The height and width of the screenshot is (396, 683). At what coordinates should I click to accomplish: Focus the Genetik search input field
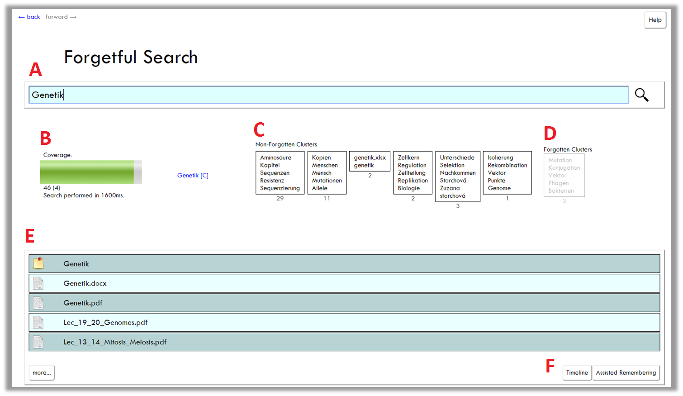[x=328, y=95]
